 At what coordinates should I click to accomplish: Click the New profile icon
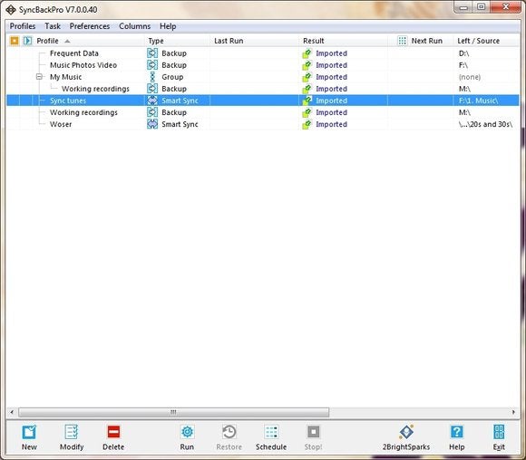click(x=29, y=432)
